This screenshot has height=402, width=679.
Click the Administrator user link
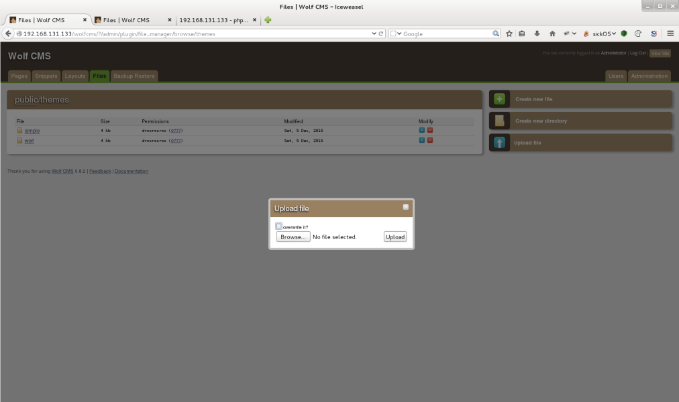click(x=614, y=53)
